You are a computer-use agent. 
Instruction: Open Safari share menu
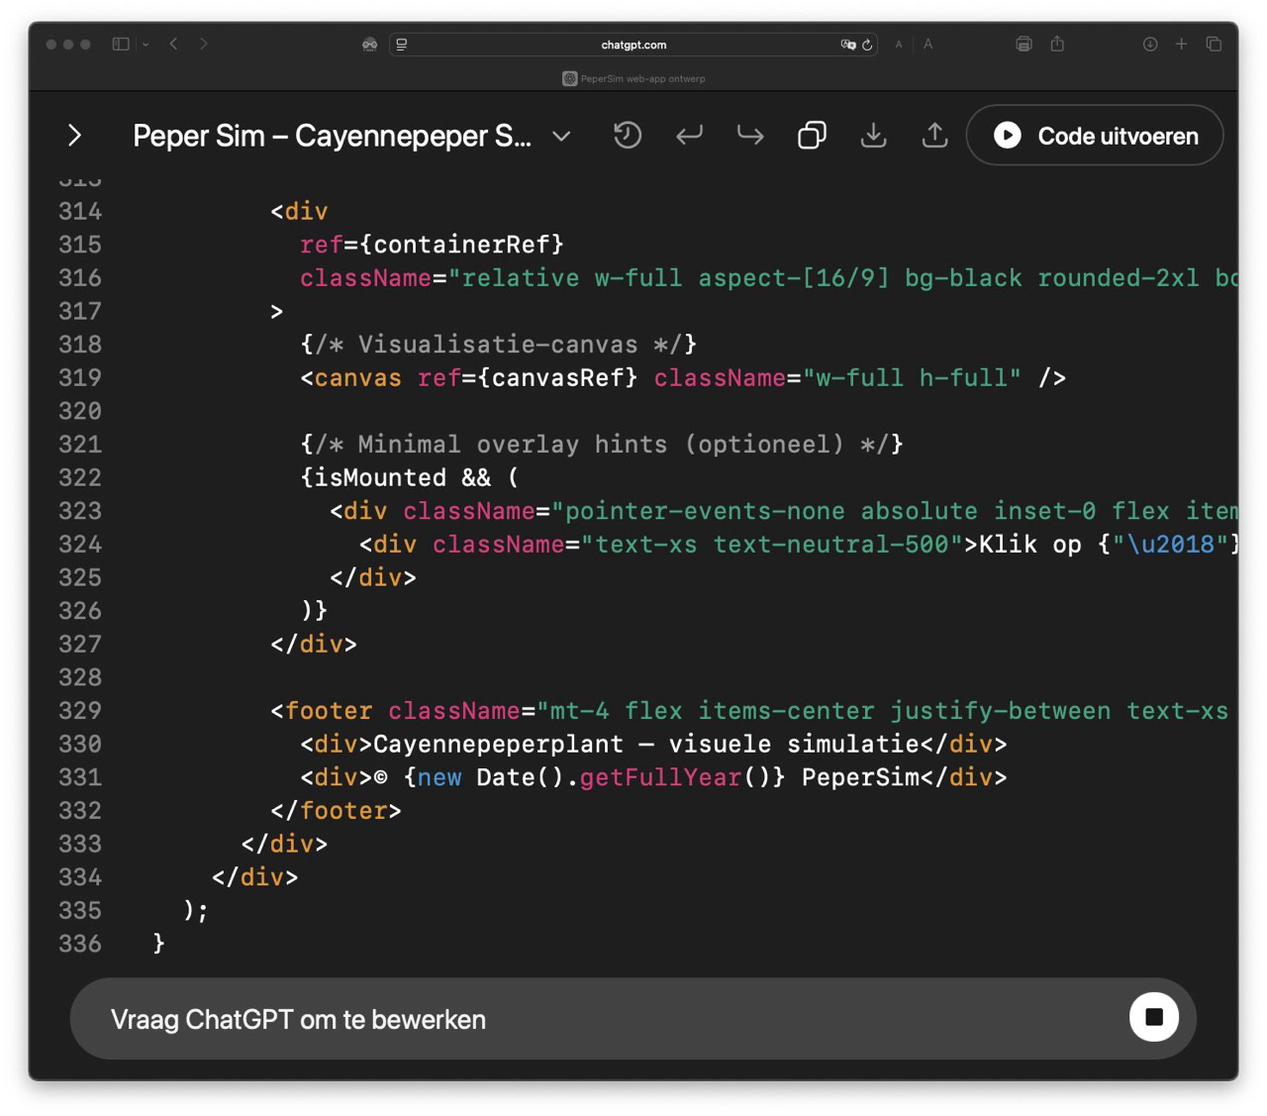[x=1057, y=45]
